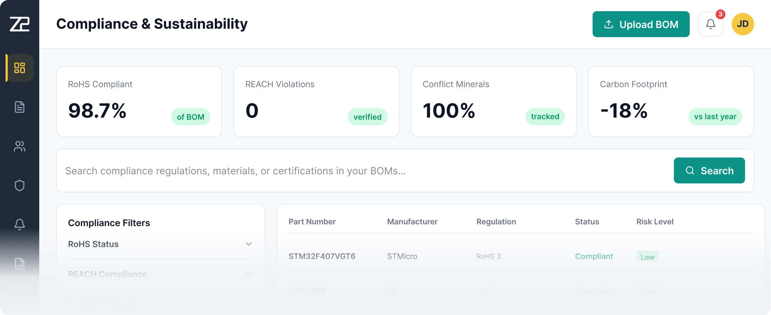Viewport: 771px width, 315px height.
Task: Click the Upload BOM button
Action: tap(641, 24)
